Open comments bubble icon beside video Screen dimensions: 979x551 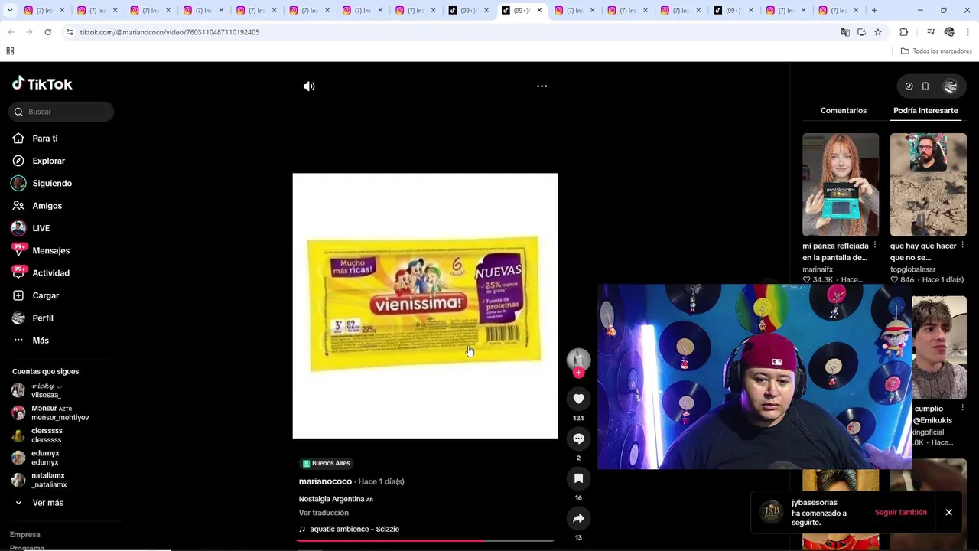coord(578,439)
